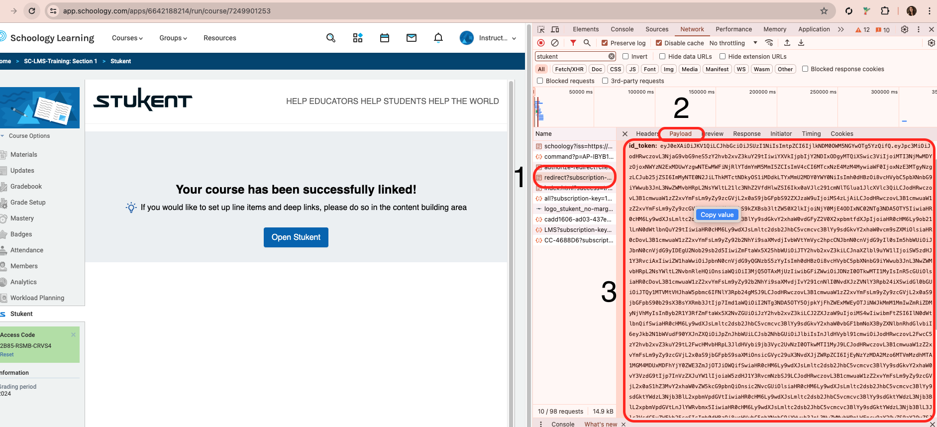Switch to the Console tab
The image size is (937, 427).
tap(622, 29)
